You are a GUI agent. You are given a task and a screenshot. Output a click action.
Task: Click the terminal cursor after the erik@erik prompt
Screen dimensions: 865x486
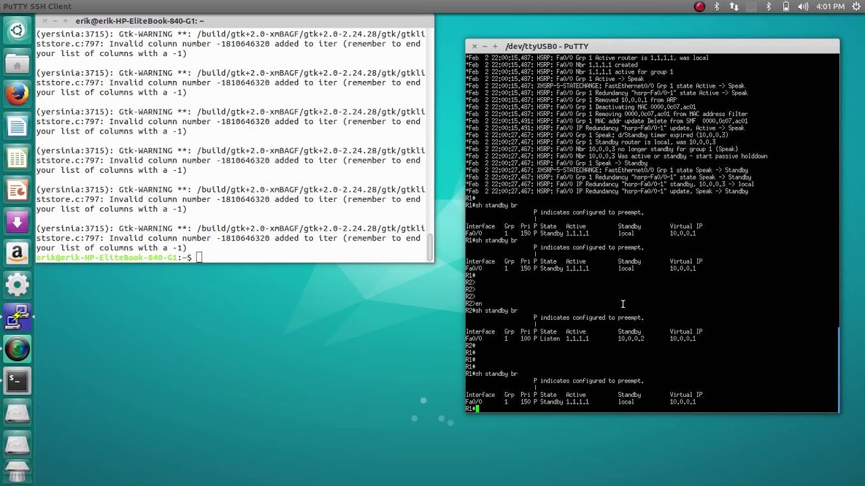[199, 257]
